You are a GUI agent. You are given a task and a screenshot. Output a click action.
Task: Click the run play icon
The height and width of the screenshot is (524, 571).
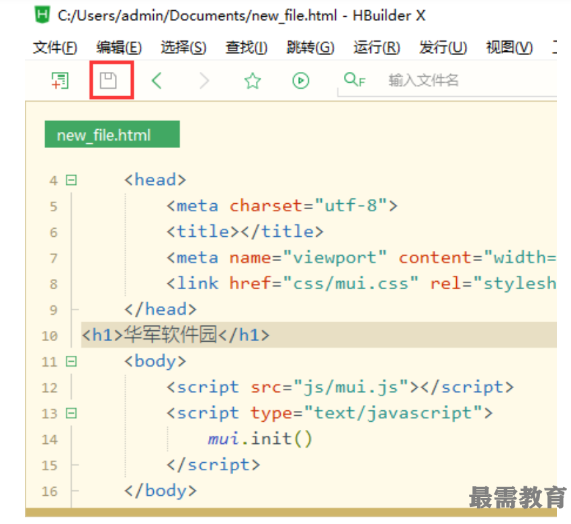coord(301,81)
